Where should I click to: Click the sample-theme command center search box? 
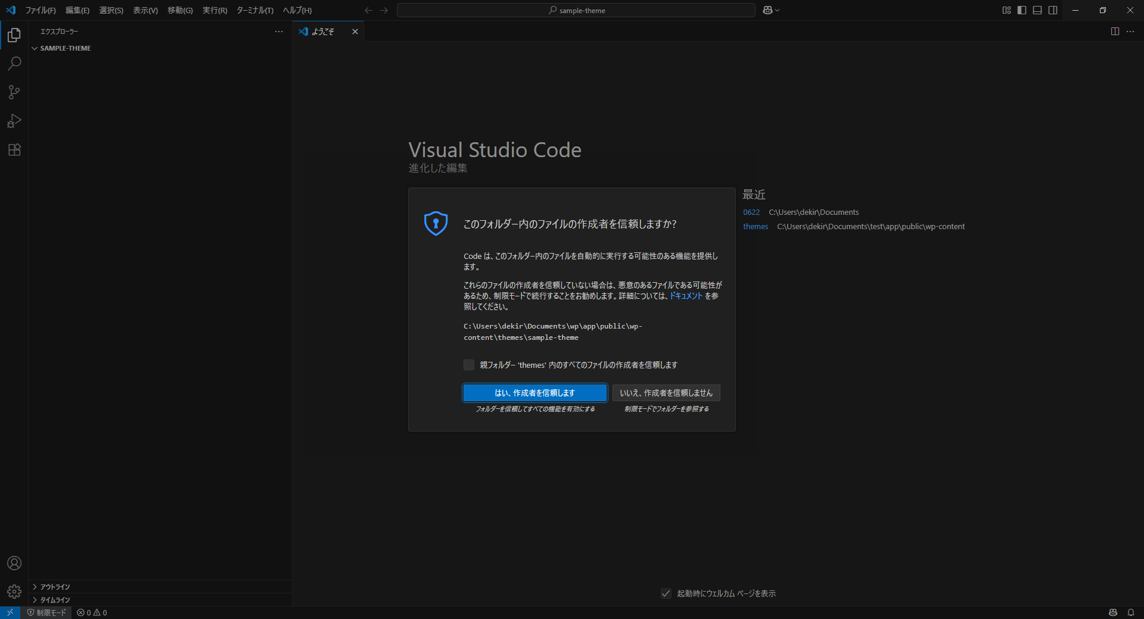pyautogui.click(x=576, y=10)
